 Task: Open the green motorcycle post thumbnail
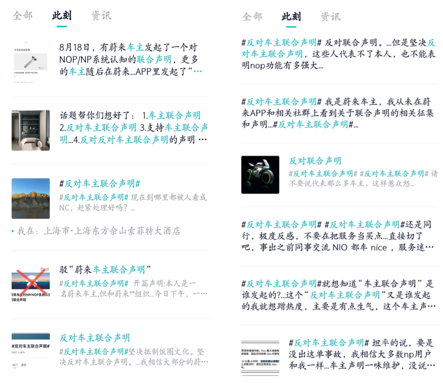(260, 175)
